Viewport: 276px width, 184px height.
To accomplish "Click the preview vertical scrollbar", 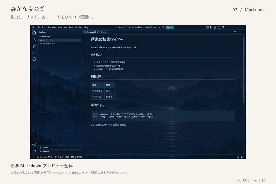I will [x=244, y=70].
